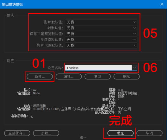Close the 输出模块模板 dialog with X
The height and width of the screenshot is (140, 167).
pyautogui.click(x=162, y=4)
